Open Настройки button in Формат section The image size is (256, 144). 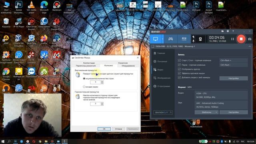click(x=234, y=112)
